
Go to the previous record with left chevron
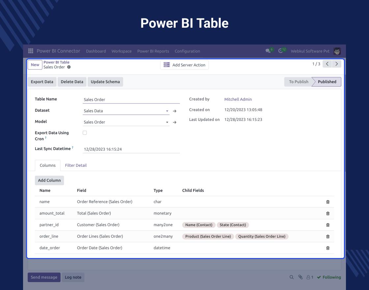point(327,64)
